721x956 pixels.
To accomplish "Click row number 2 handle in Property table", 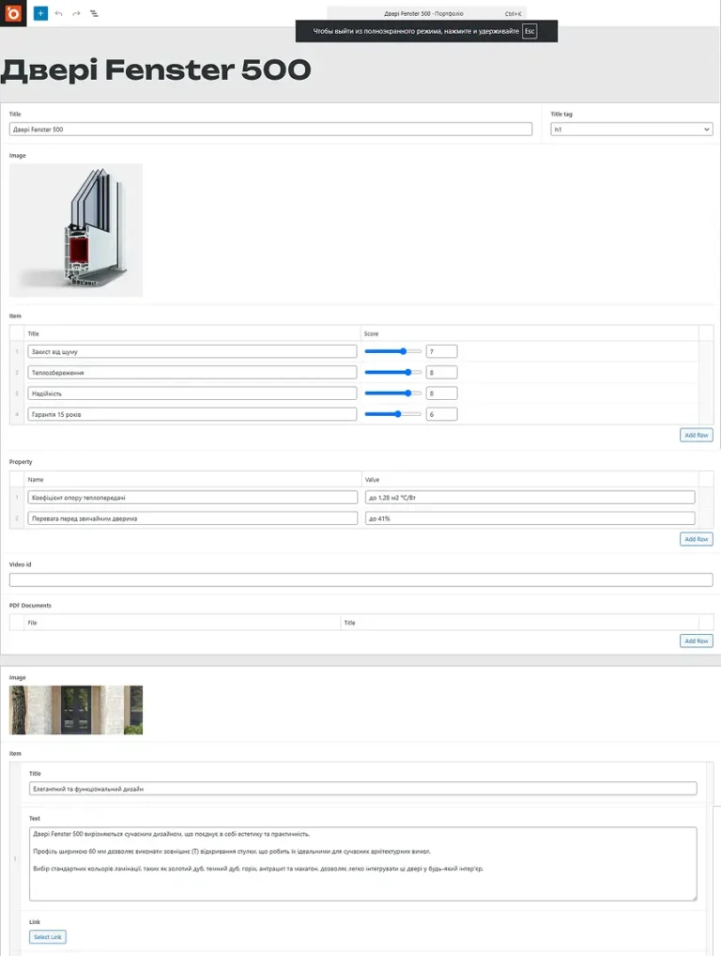I will [x=17, y=518].
